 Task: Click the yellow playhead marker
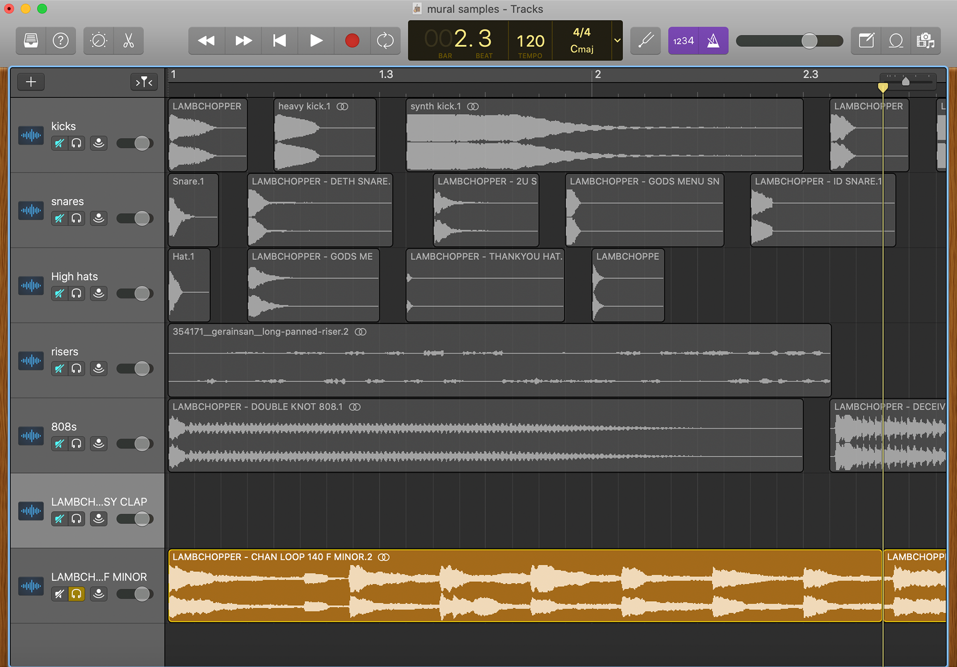coord(883,88)
